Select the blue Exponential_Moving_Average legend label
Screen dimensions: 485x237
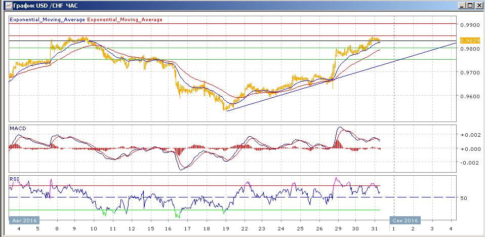tap(48, 20)
